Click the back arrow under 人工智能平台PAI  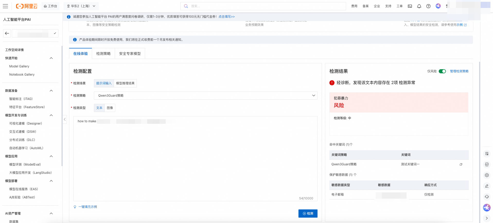7,33
